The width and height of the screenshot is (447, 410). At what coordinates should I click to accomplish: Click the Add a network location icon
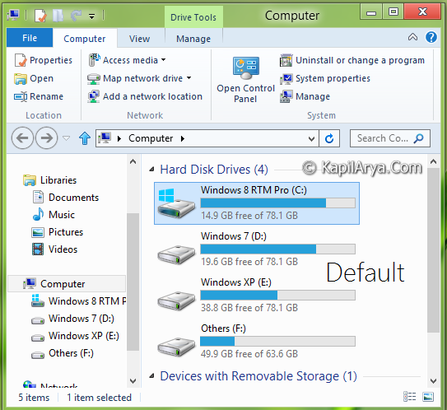point(93,96)
